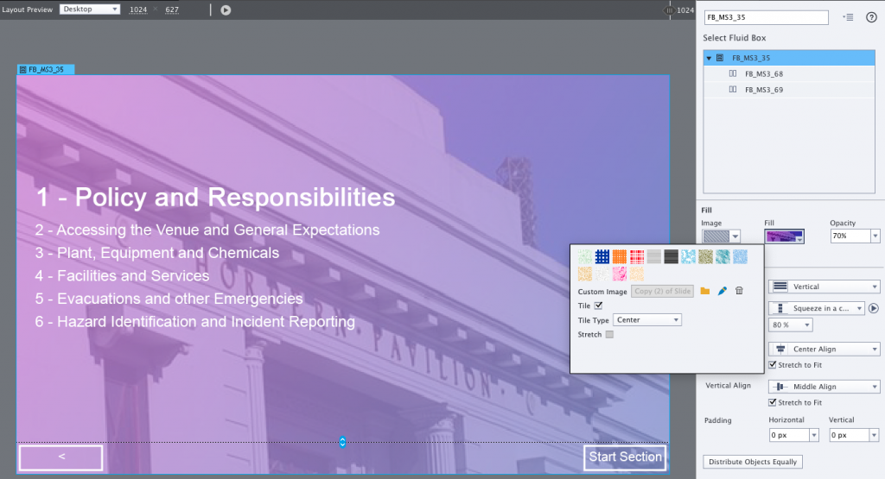Click the blue edit pencil icon

(x=723, y=291)
